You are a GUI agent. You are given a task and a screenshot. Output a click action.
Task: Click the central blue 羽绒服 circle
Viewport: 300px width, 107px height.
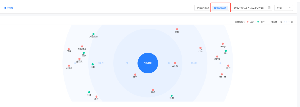pos(148,63)
